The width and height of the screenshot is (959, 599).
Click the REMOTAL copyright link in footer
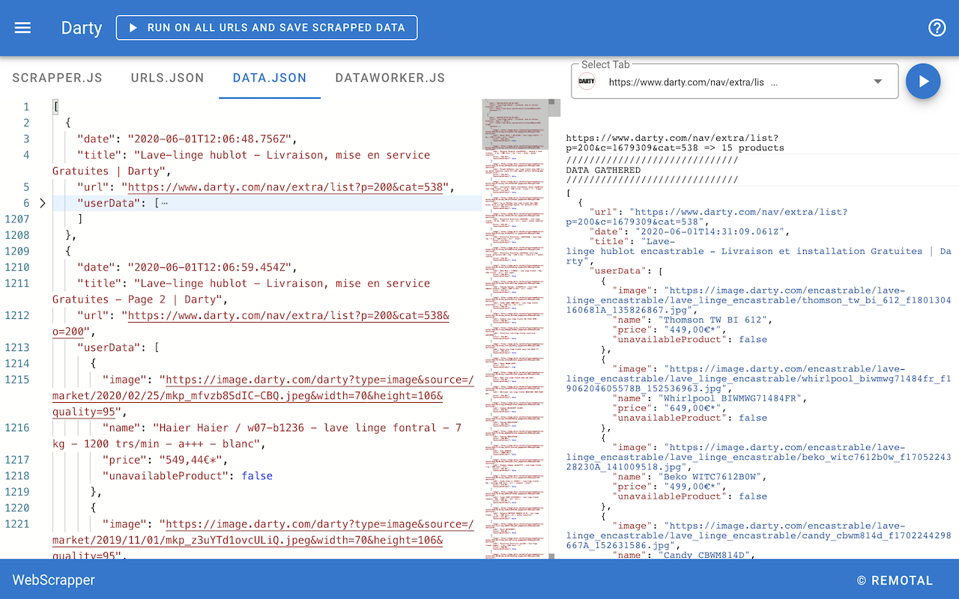point(895,580)
